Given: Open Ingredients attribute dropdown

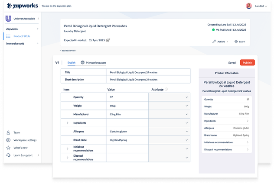Looking at the screenshot, I should 169,123.
